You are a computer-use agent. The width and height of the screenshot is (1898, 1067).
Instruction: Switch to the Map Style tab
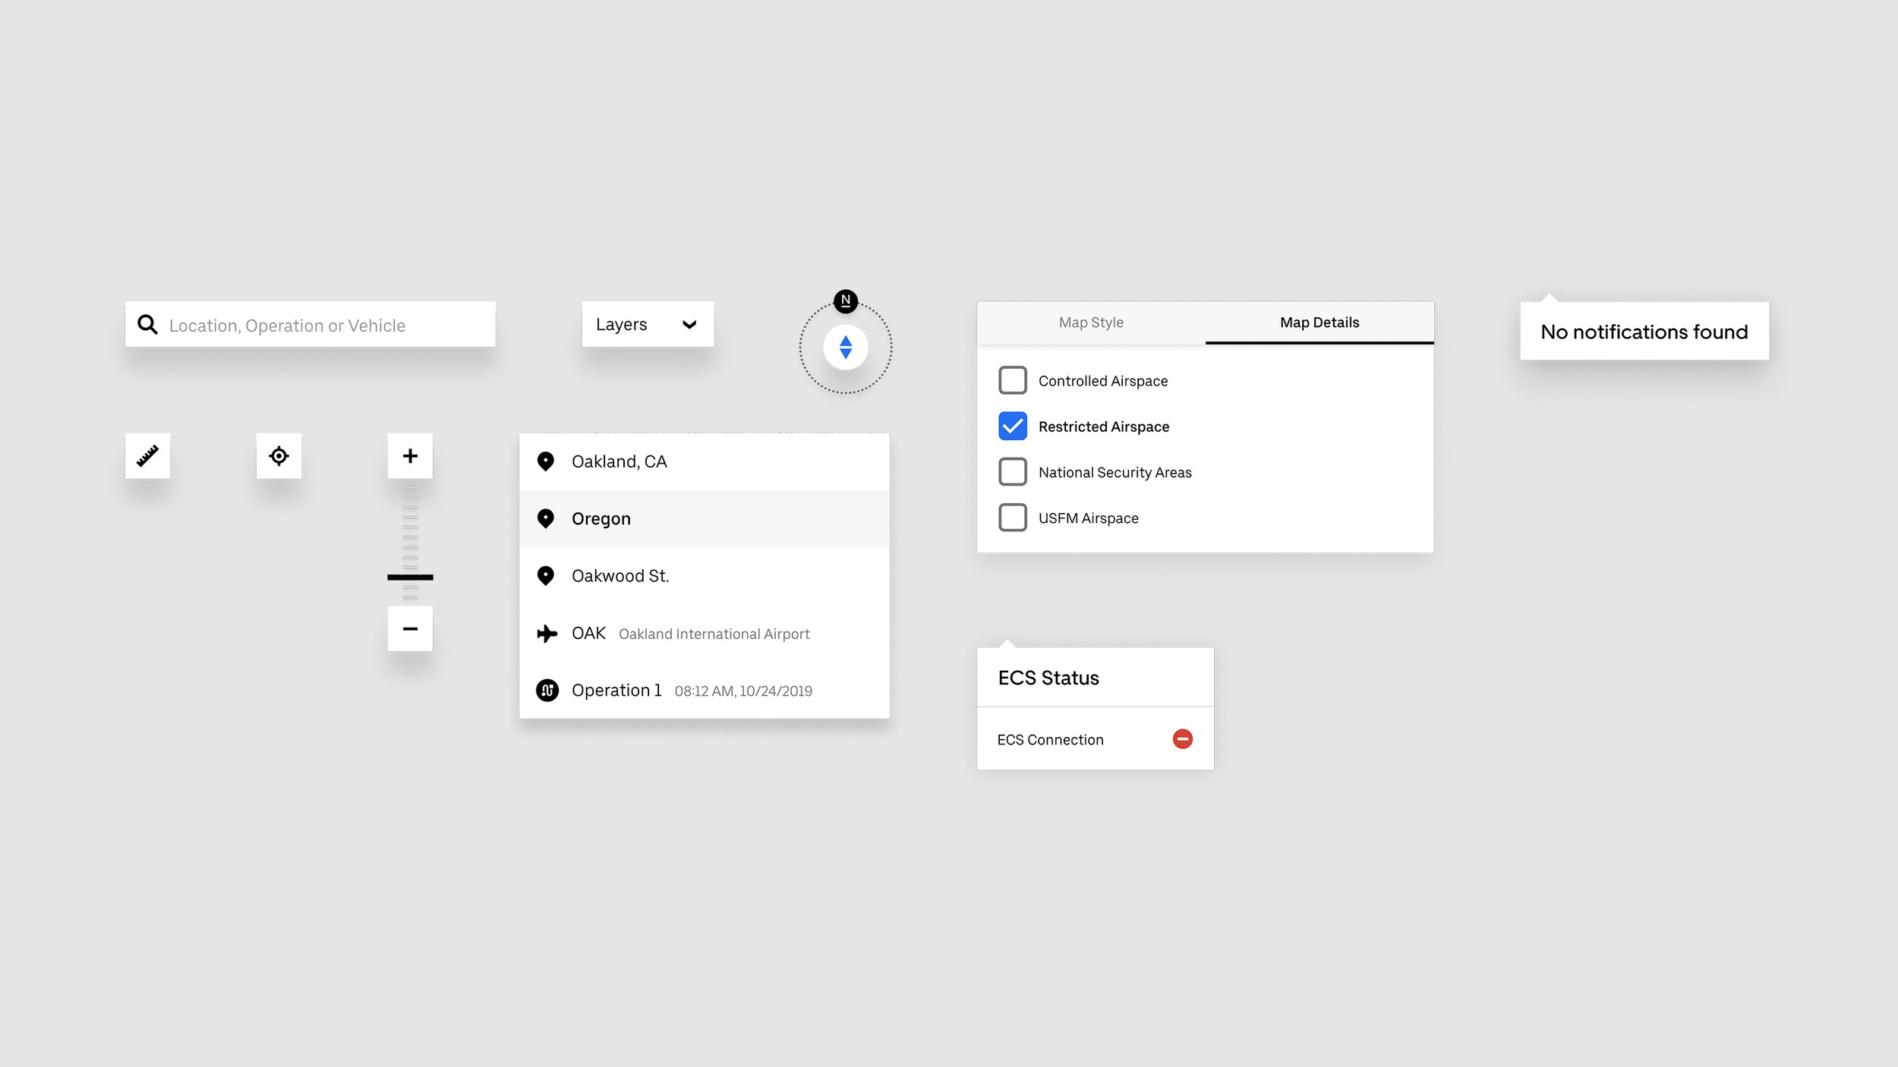[1091, 323]
